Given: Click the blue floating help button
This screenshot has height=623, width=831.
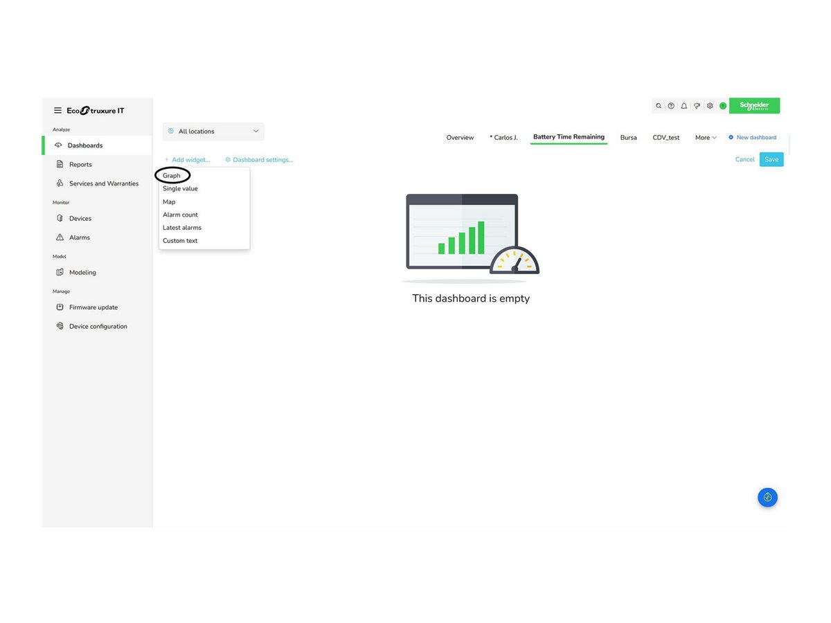Looking at the screenshot, I should [x=767, y=497].
